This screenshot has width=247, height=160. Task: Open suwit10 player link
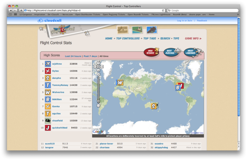click(x=50, y=144)
